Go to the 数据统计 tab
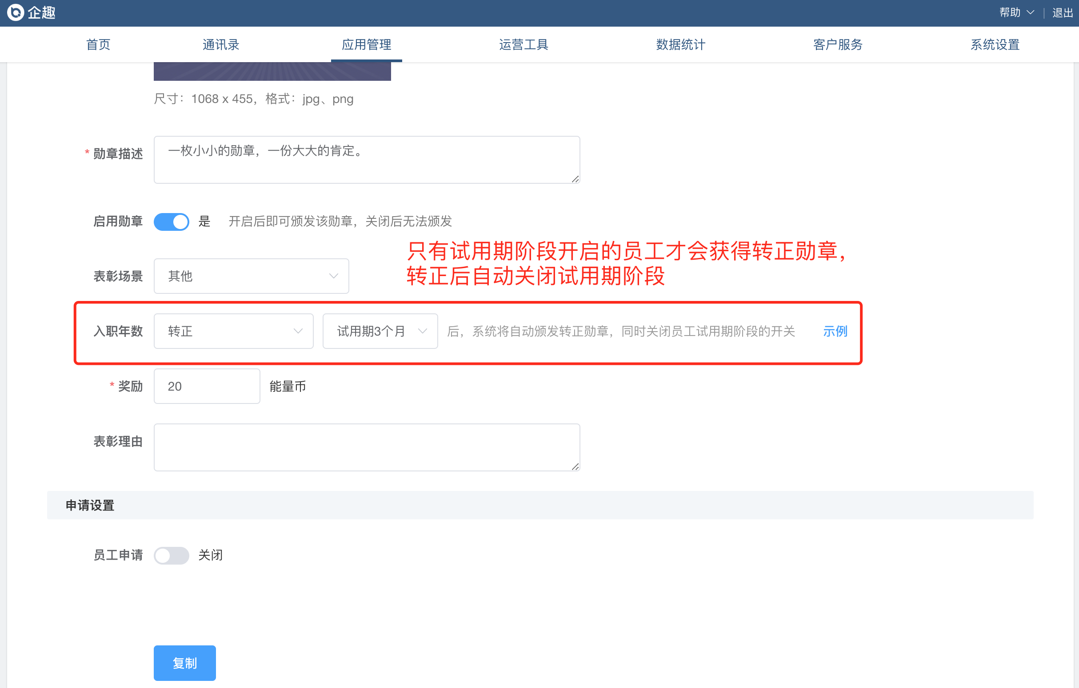The image size is (1079, 688). tap(680, 44)
